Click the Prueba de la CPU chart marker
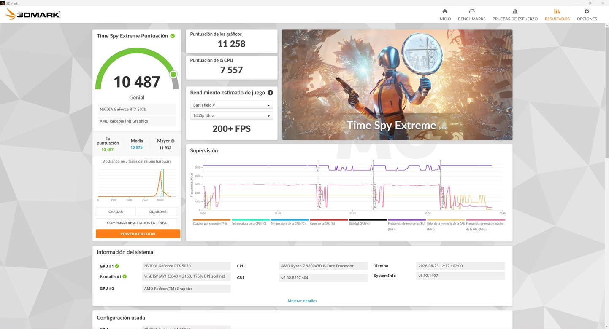 (442, 198)
